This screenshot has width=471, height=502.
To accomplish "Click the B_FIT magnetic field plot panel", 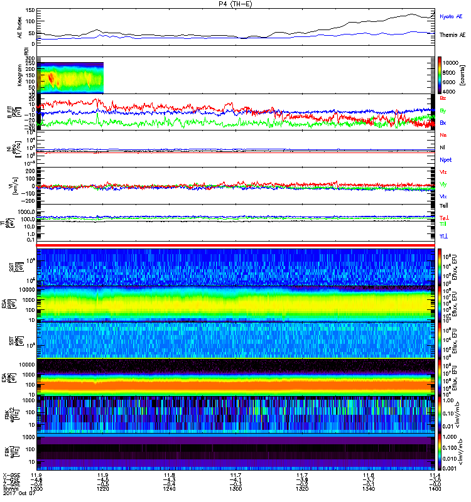I will click(236, 112).
